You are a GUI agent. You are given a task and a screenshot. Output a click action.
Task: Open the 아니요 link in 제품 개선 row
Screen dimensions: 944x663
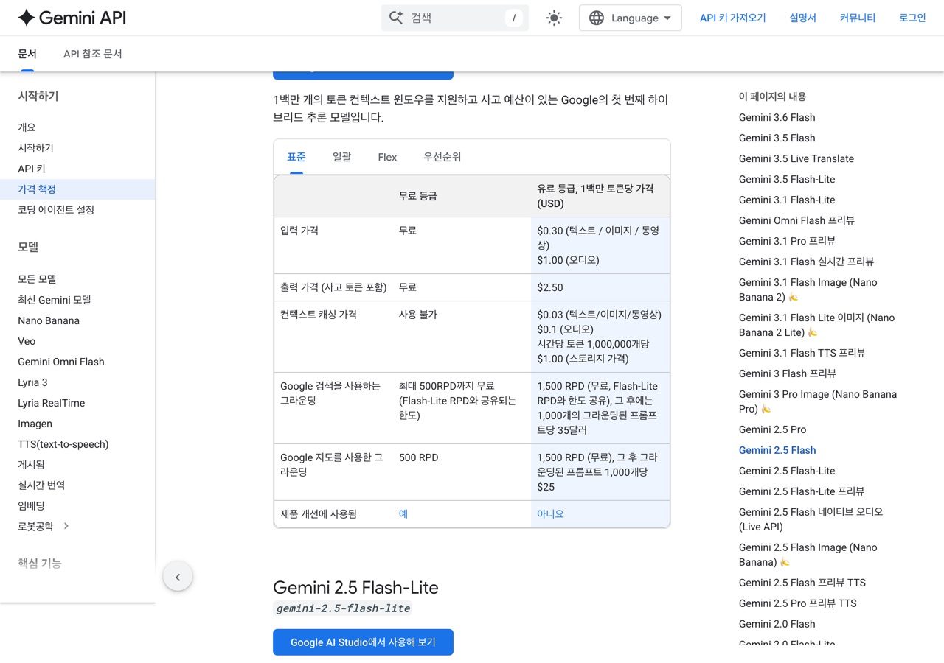550,514
